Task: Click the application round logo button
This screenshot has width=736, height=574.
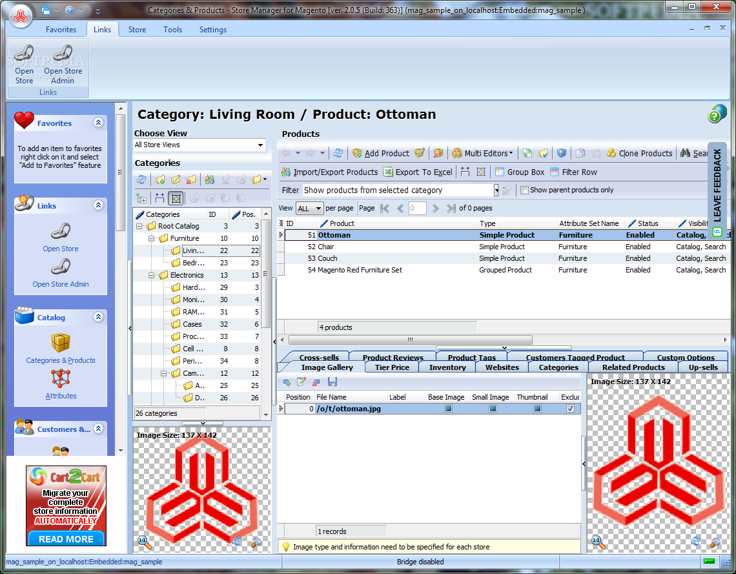Action: (x=21, y=16)
